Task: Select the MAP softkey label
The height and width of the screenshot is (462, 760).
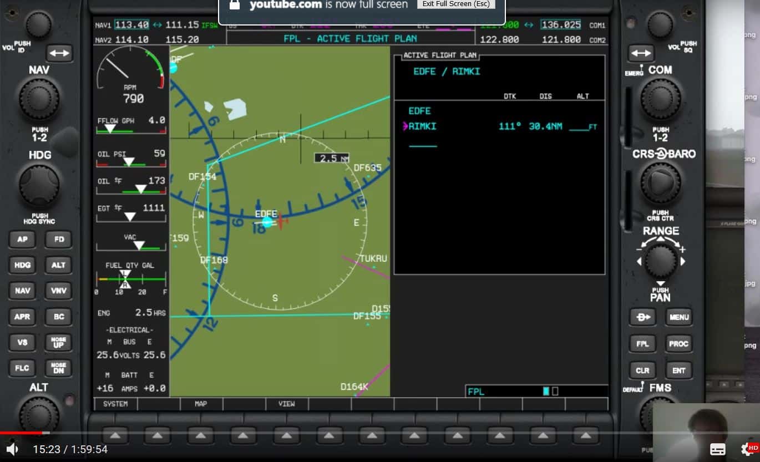Action: [x=201, y=404]
